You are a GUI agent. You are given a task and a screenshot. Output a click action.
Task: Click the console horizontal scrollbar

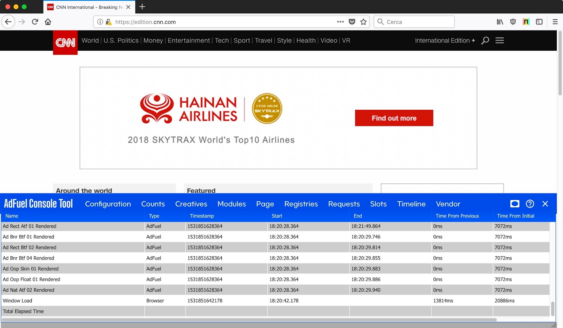249,320
